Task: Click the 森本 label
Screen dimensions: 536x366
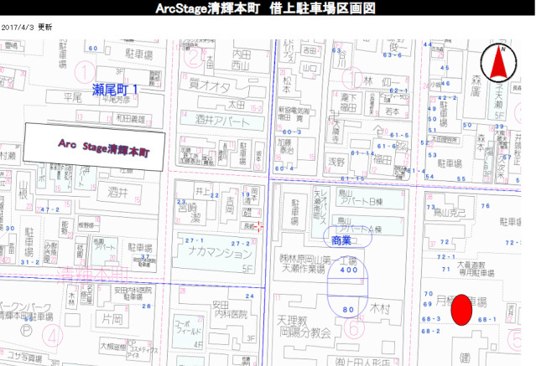Action: (481, 142)
